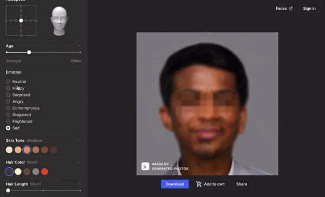Collapse the Emotion section

(80, 72)
